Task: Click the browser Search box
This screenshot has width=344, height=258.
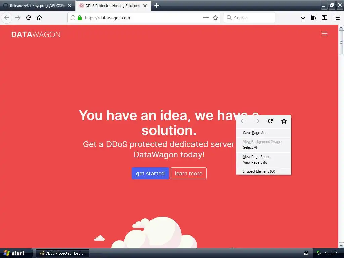Action: click(250, 18)
